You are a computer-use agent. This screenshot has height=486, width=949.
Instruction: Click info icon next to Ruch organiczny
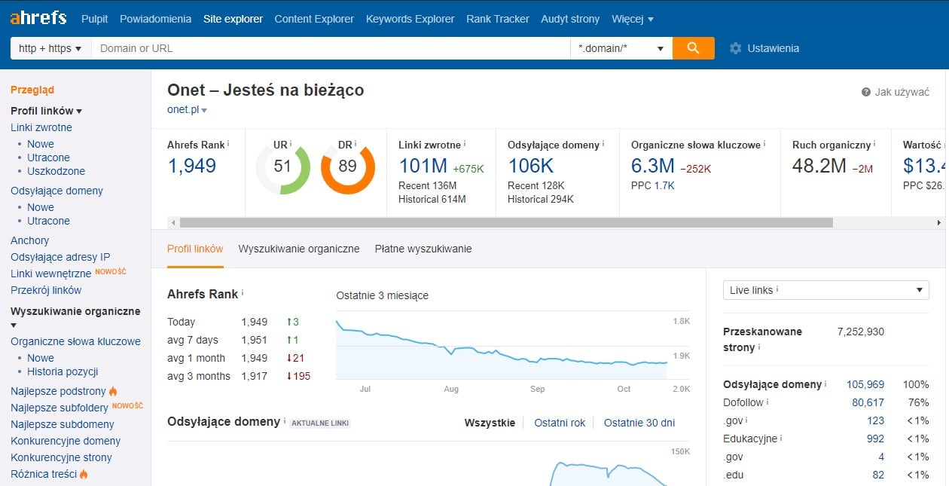coord(874,143)
